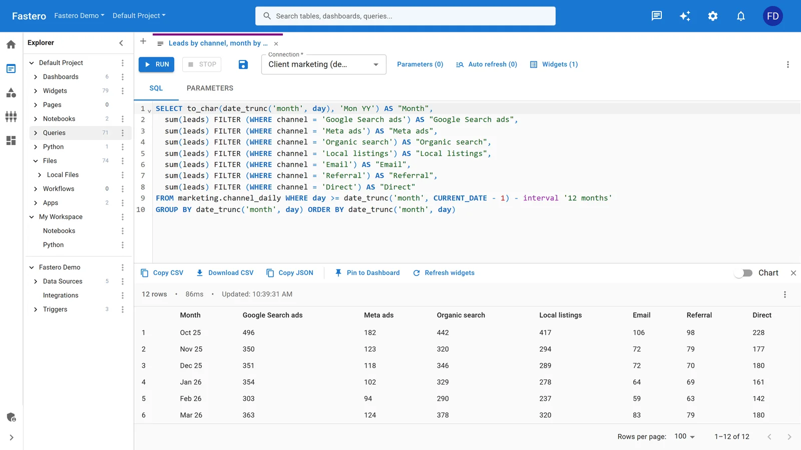Click Copy CSV button
This screenshot has width=801, height=450.
(x=162, y=273)
